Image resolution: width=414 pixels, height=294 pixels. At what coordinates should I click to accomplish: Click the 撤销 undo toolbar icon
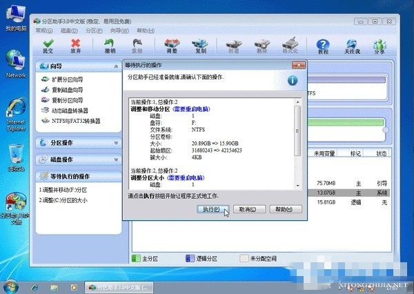click(x=110, y=46)
